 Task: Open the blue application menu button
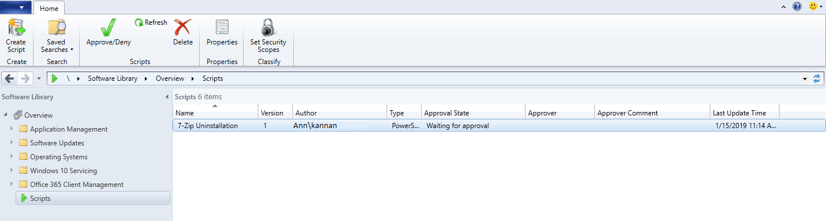pos(16,7)
